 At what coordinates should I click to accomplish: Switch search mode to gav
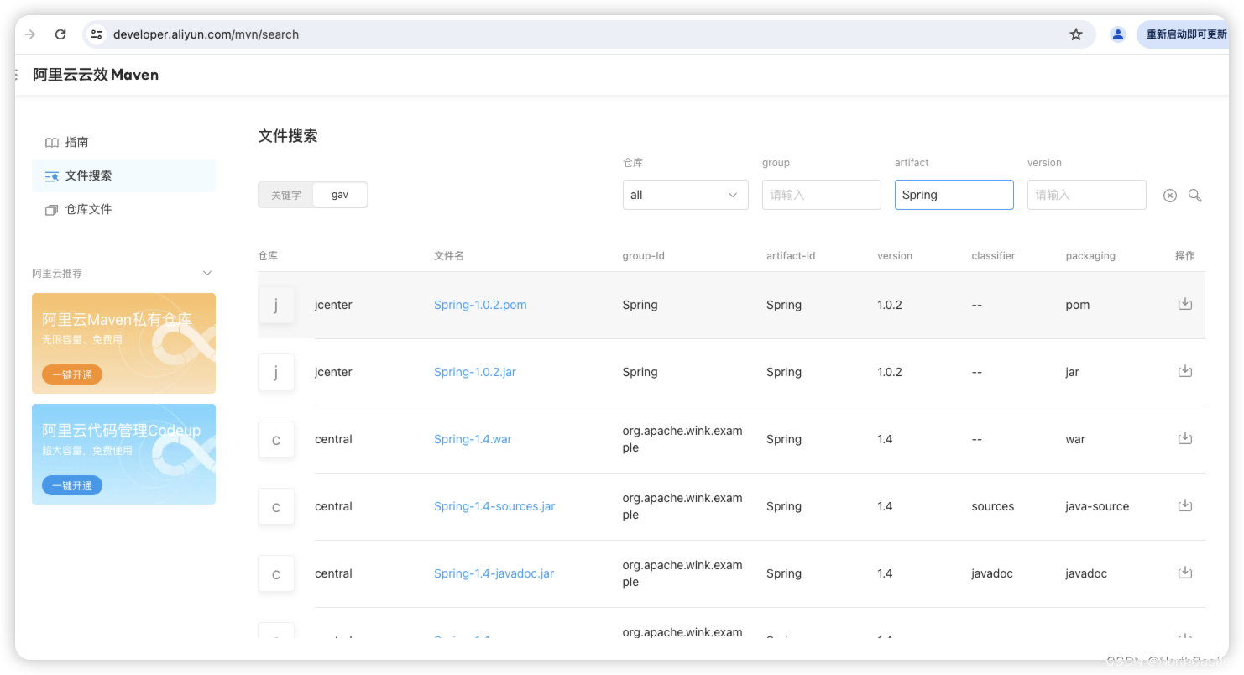pos(339,195)
